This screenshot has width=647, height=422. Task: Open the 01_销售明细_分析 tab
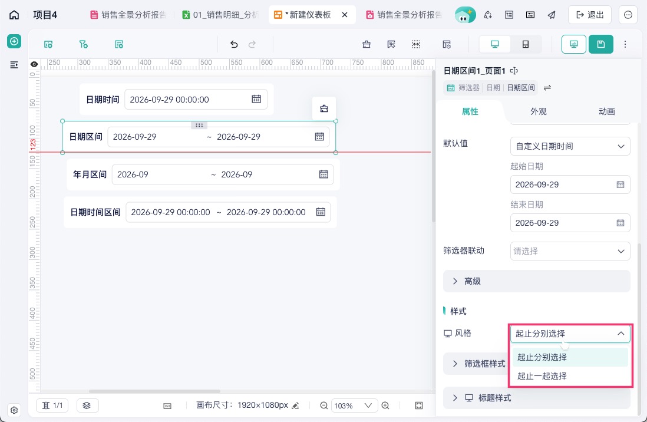[221, 15]
